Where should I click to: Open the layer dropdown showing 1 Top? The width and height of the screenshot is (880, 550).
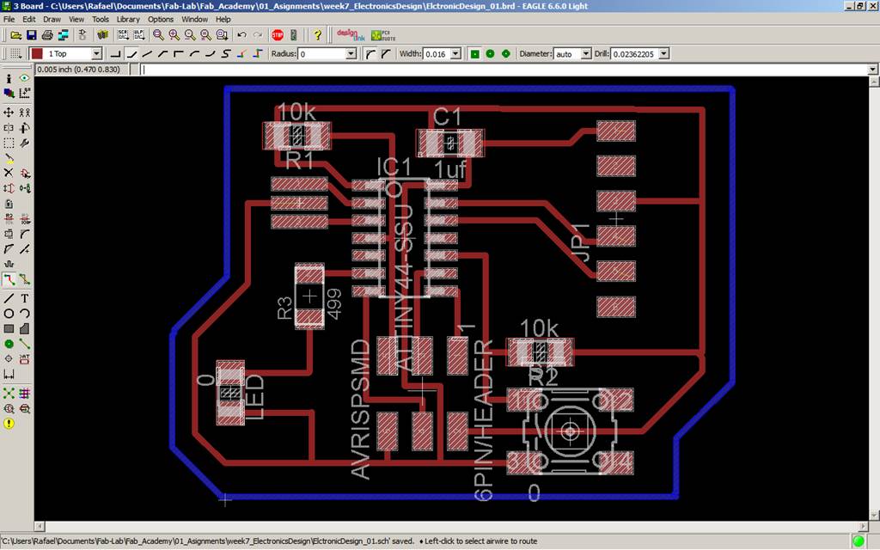pyautogui.click(x=96, y=54)
